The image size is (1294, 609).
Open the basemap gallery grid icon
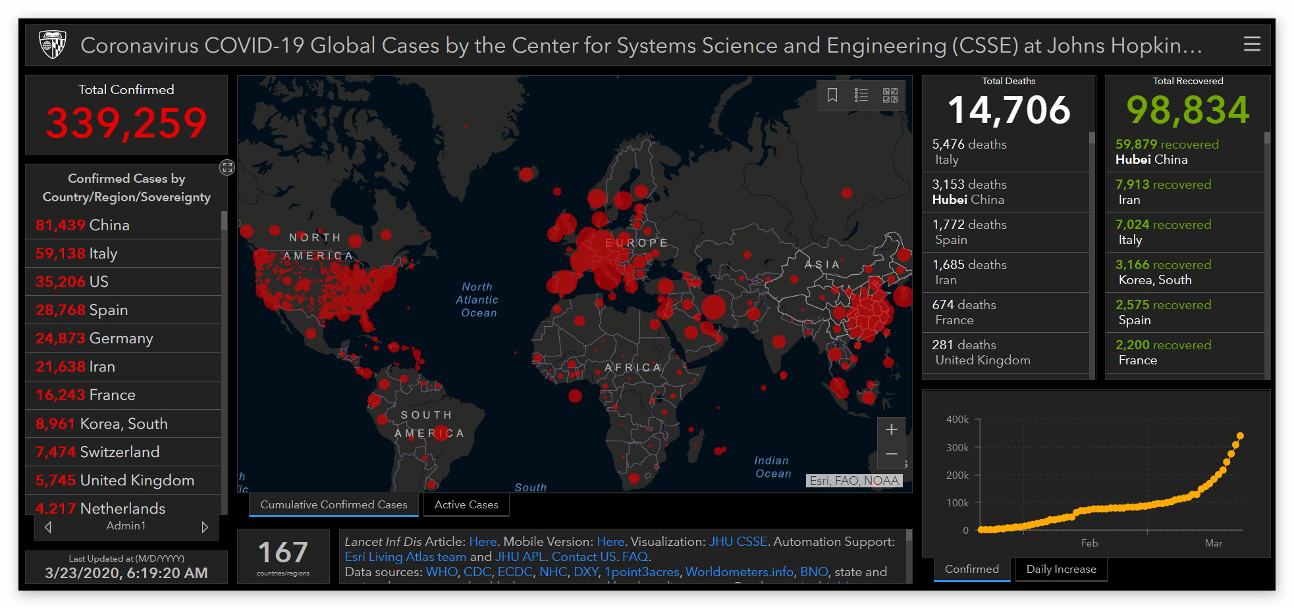pos(890,95)
